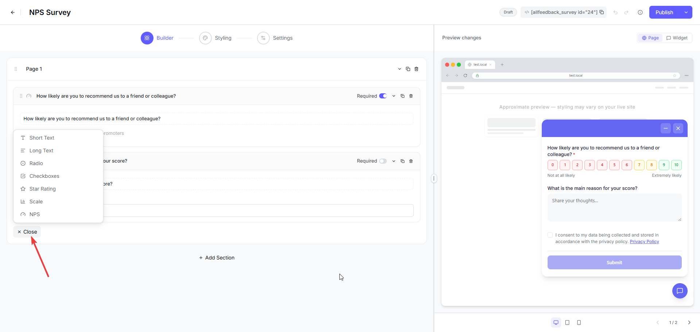Add a Scale field
This screenshot has height=332, width=700.
coord(58,202)
